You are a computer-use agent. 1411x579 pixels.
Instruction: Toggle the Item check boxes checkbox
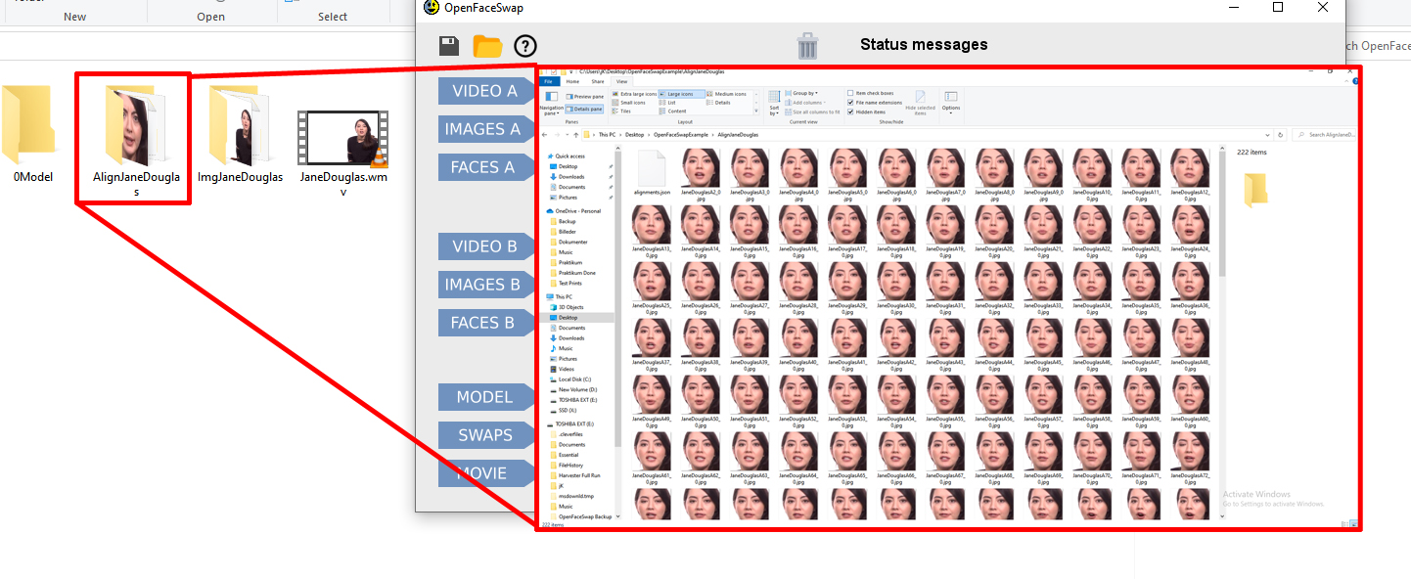point(850,93)
